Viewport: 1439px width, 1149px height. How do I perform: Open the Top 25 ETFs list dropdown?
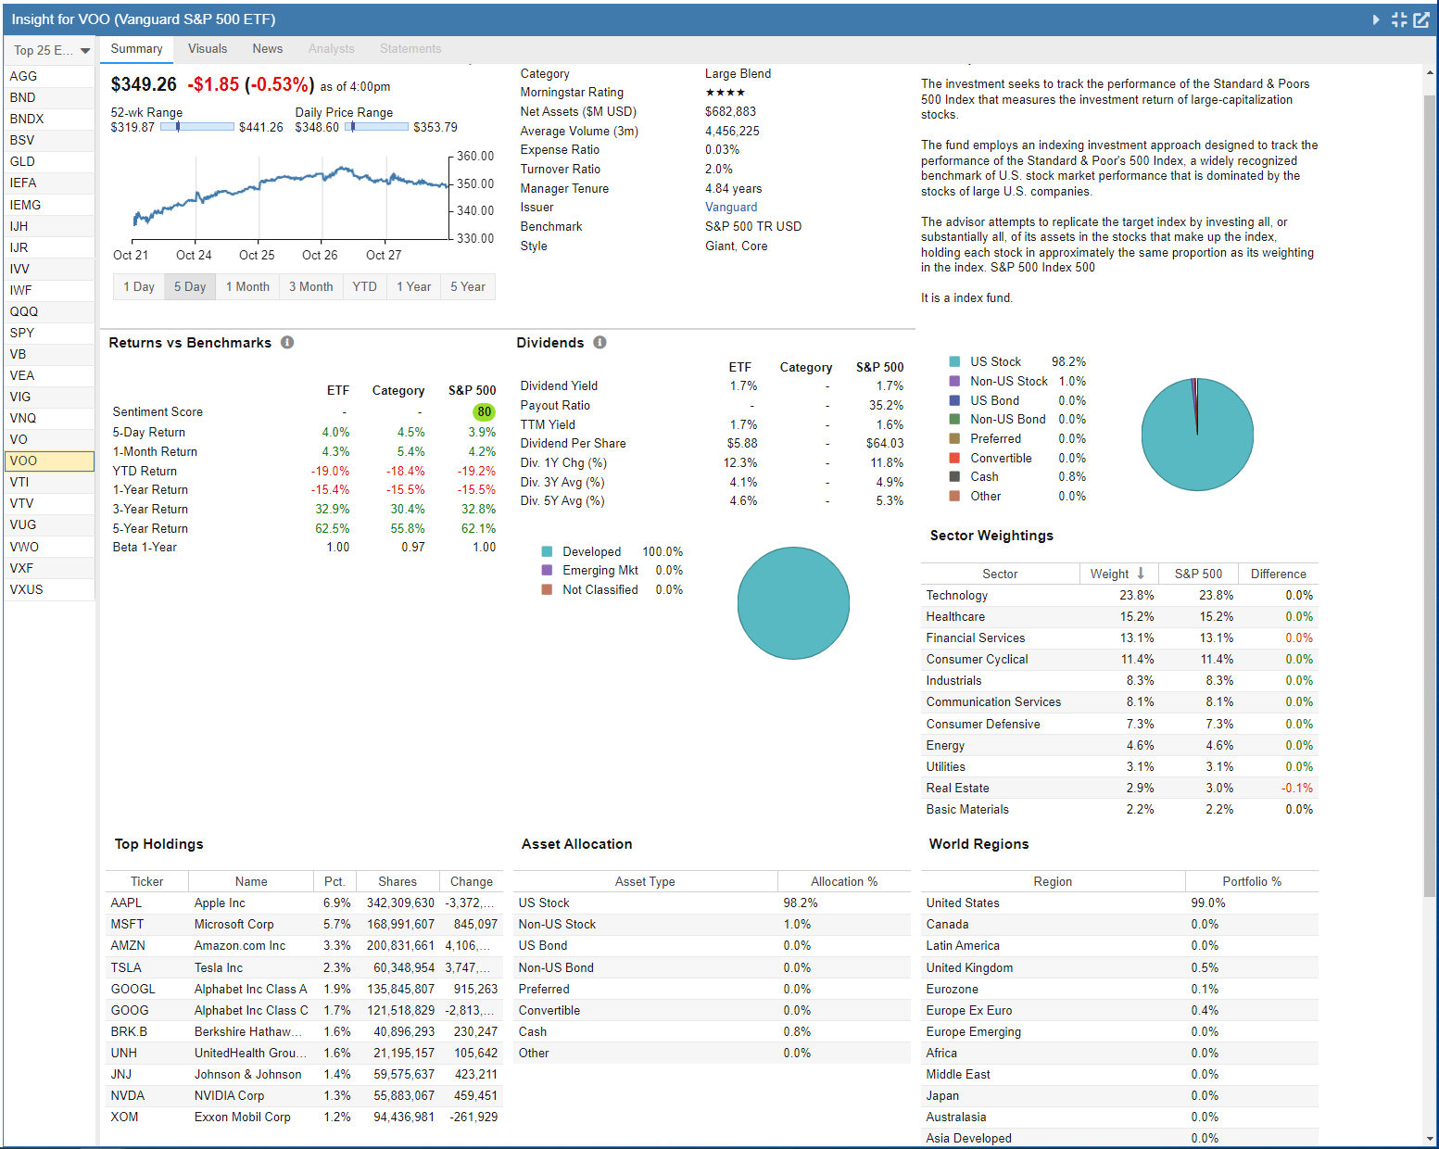pos(50,50)
